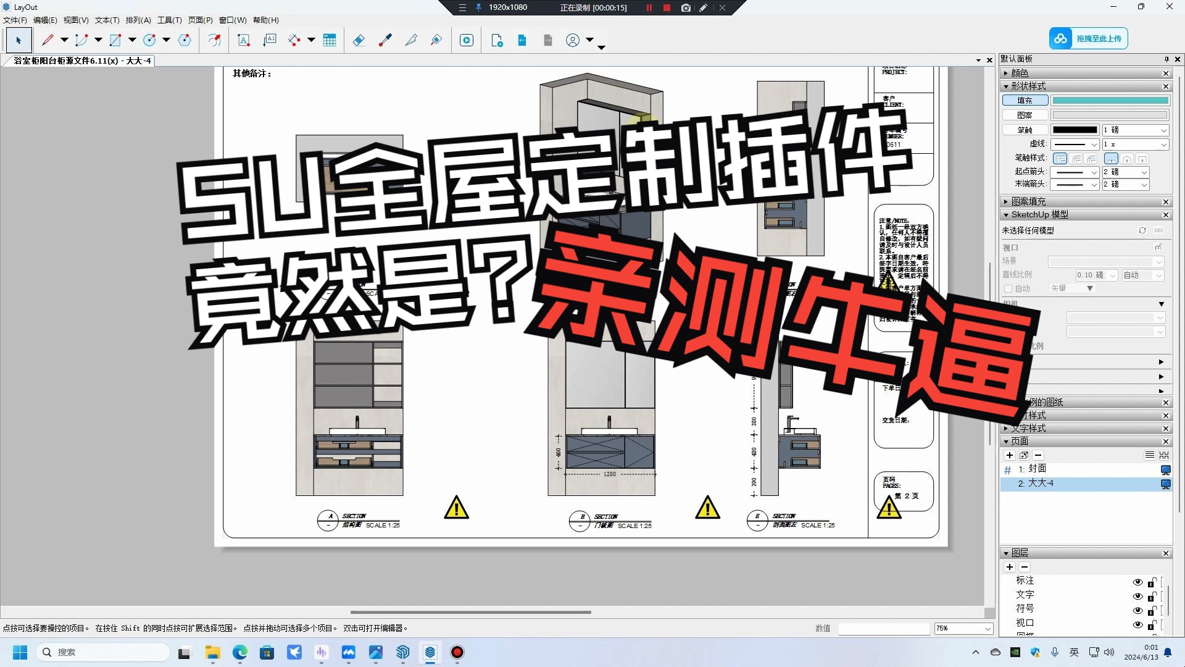
Task: Toggle lock on 标注 layer
Action: [1152, 582]
